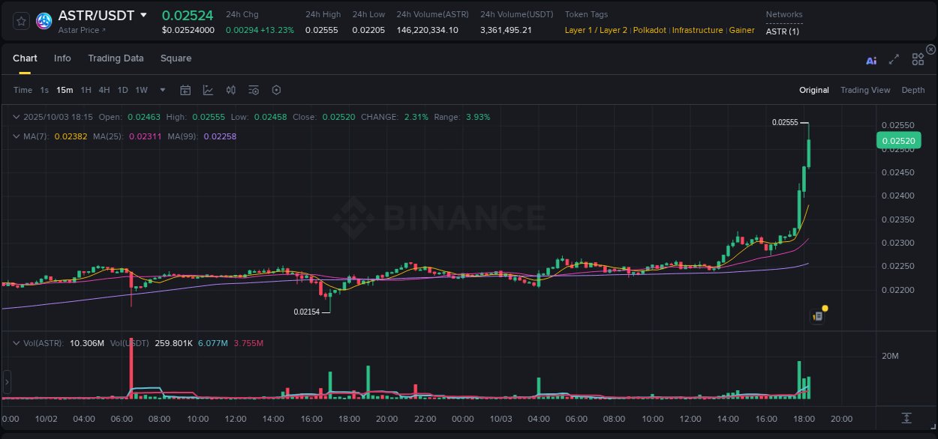This screenshot has width=938, height=439.
Task: Add ASTR/USDT to favorites with star
Action: (22, 21)
